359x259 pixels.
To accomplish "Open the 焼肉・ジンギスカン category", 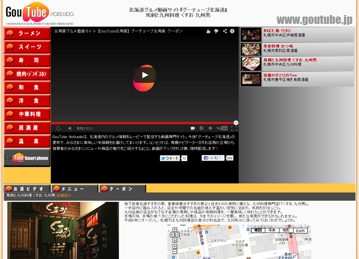I will click(x=27, y=74).
